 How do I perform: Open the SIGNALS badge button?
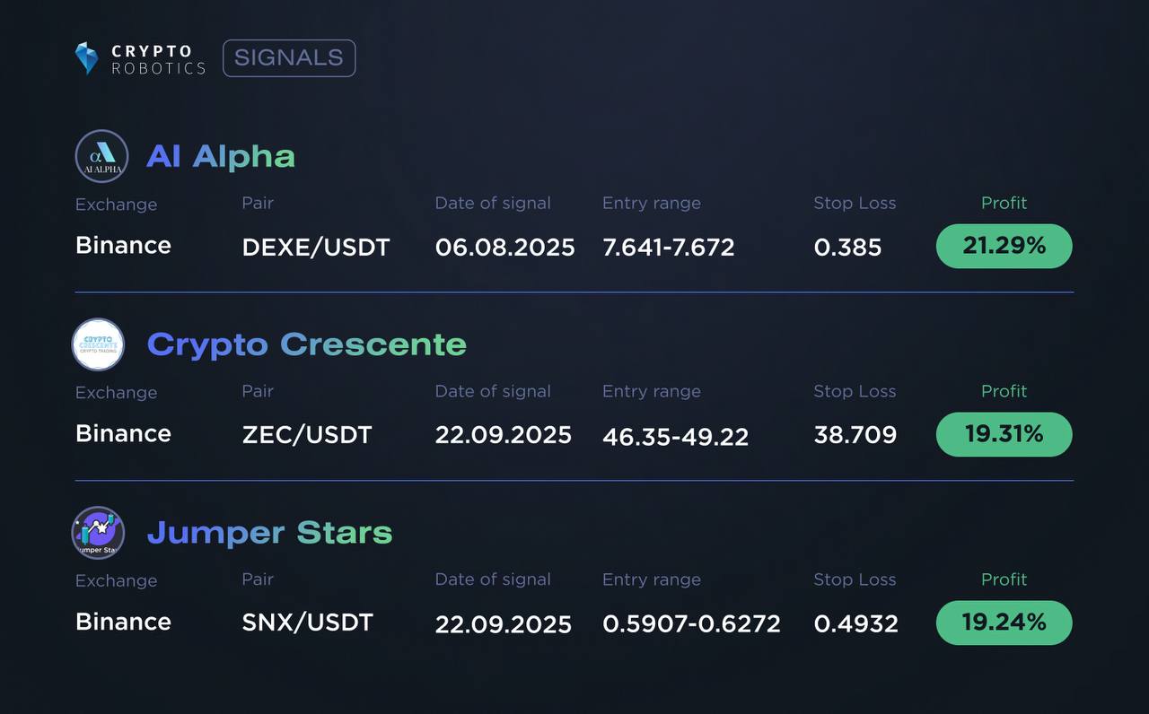(x=289, y=58)
